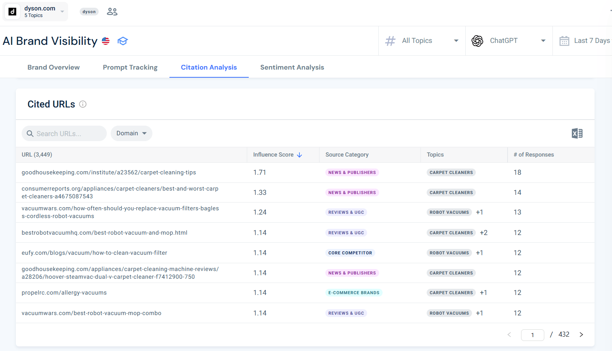
Task: Open goodhousekeeping hoover-steamvac review URL
Action: click(120, 273)
